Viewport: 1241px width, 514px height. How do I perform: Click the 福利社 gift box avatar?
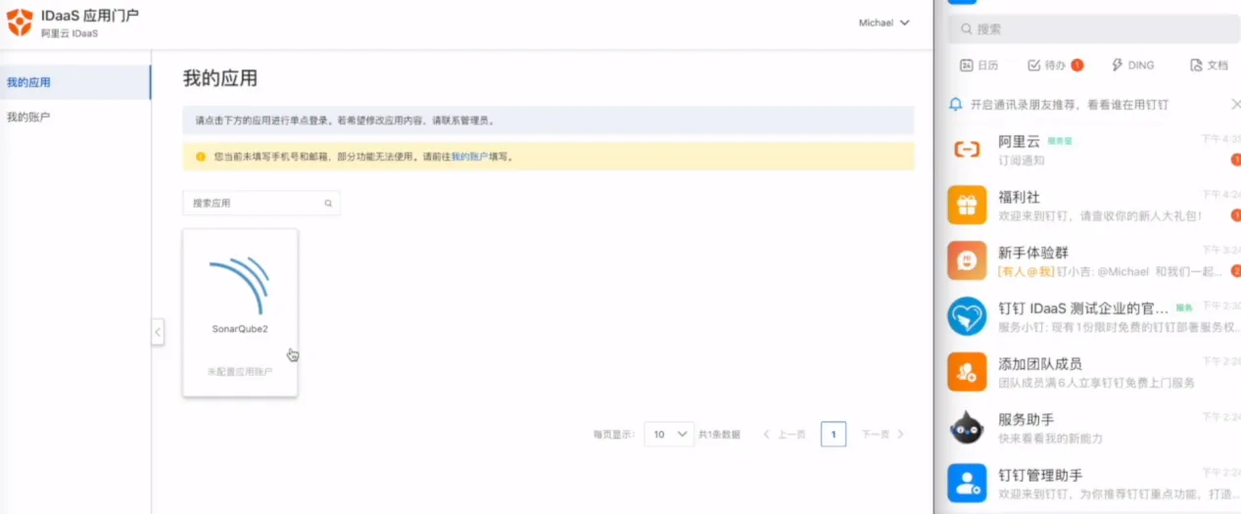(x=967, y=205)
